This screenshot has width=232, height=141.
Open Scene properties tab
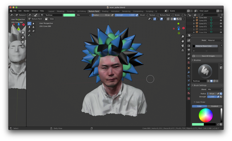coord(188,58)
